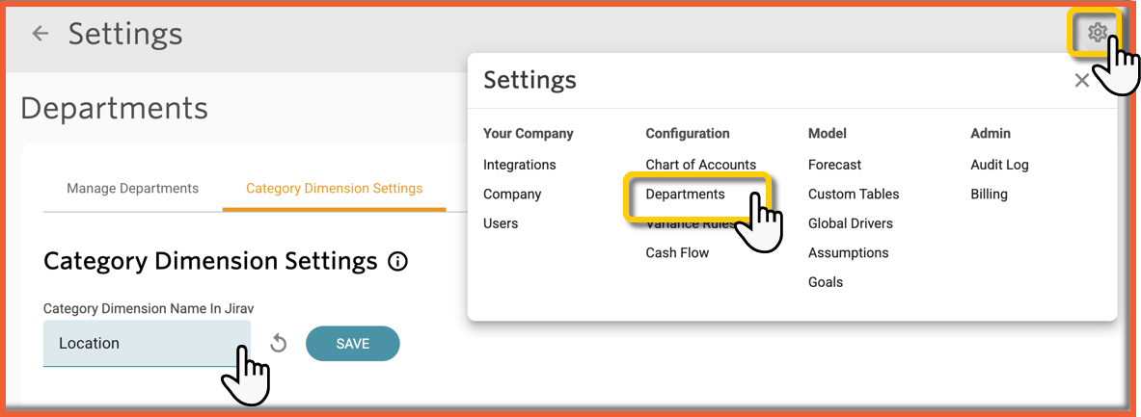
Task: Navigate to Forecast under Model
Action: click(x=834, y=165)
